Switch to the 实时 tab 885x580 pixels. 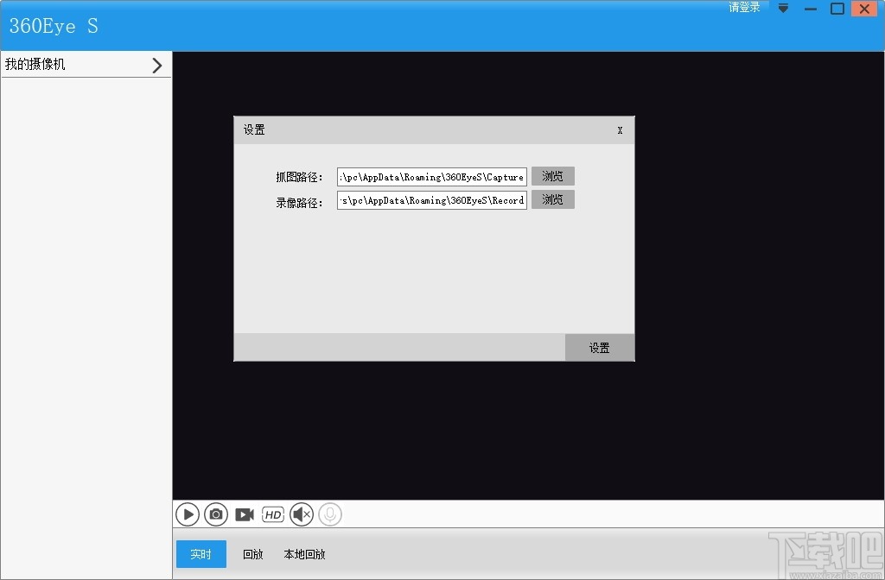pyautogui.click(x=201, y=554)
